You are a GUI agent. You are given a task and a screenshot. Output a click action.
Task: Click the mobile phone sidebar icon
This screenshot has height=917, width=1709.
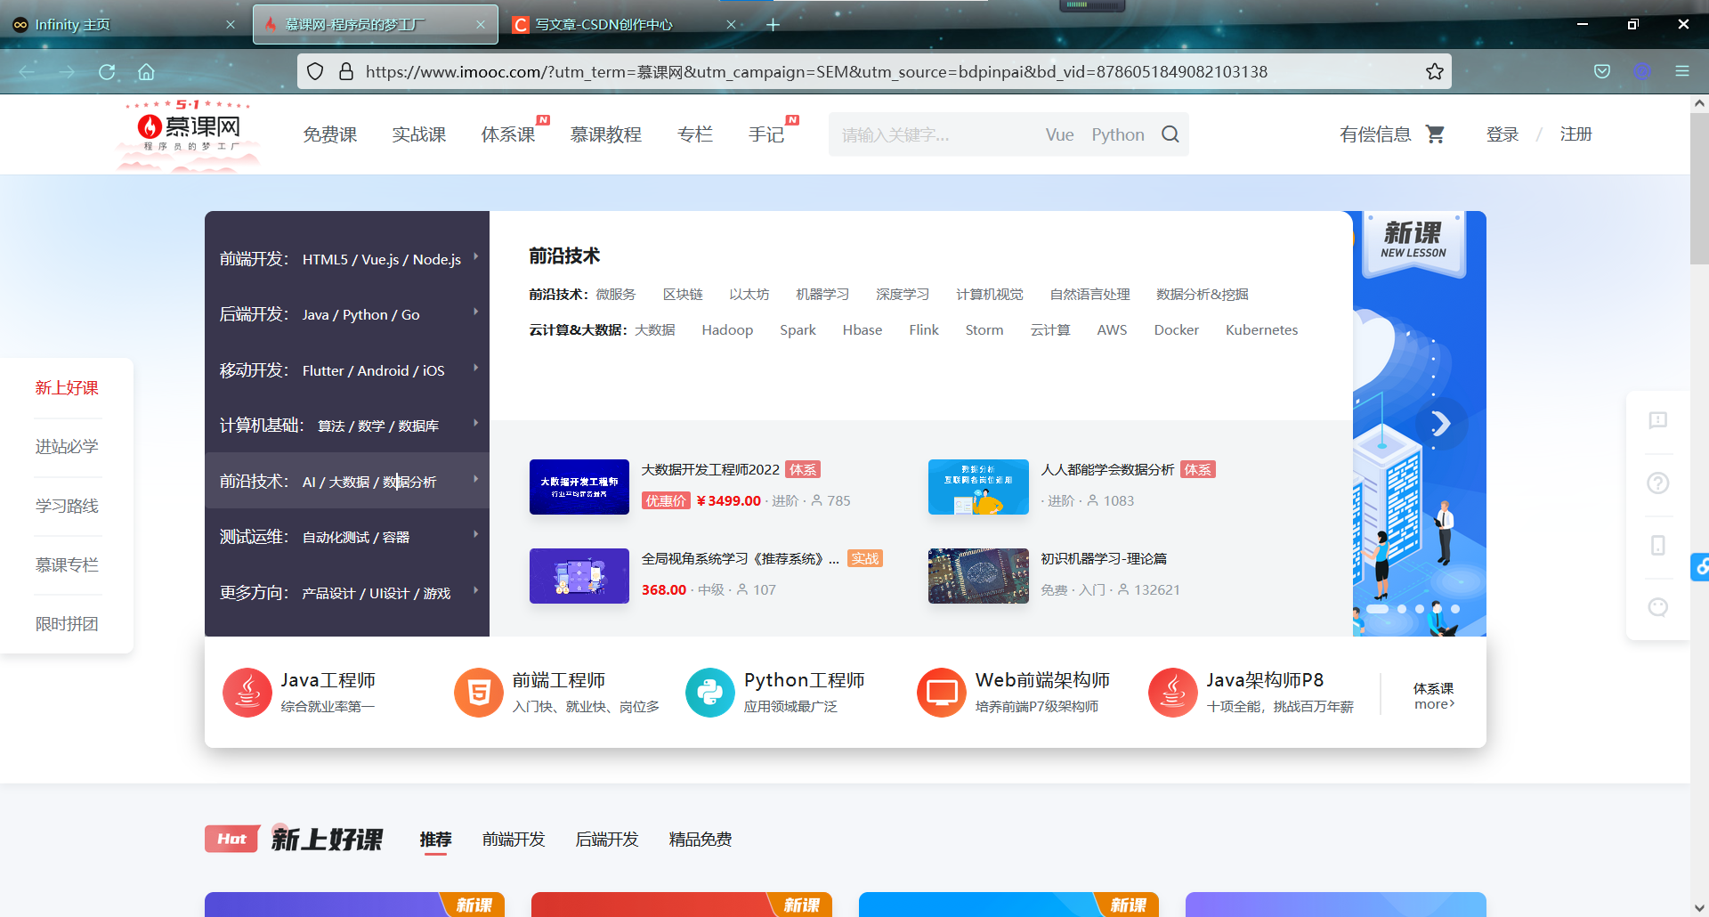1657,545
